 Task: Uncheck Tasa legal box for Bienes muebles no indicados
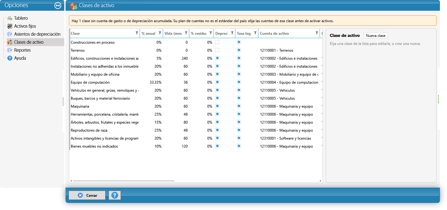coord(239,146)
